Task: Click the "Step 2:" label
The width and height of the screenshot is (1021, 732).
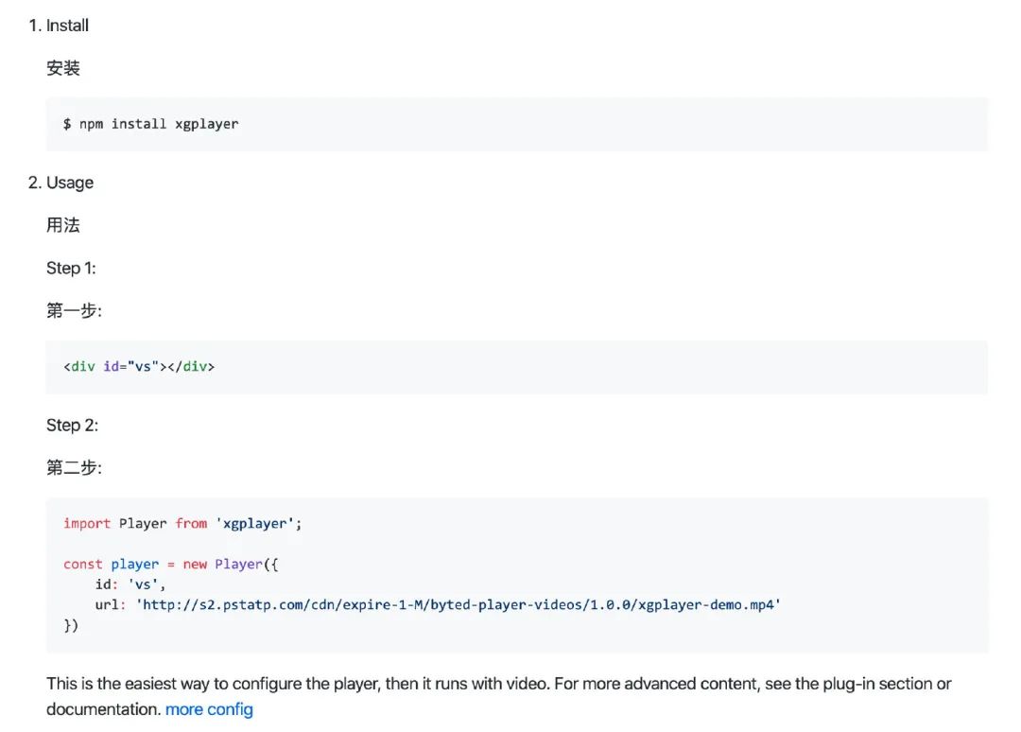Action: click(72, 425)
